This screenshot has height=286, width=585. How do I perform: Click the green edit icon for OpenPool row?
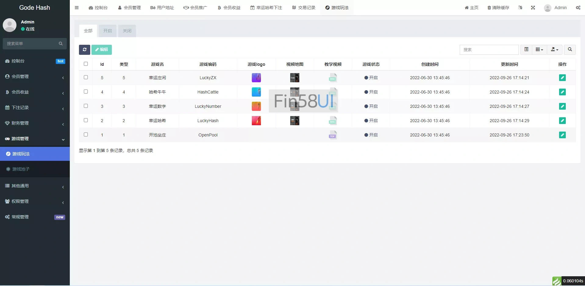pyautogui.click(x=562, y=135)
